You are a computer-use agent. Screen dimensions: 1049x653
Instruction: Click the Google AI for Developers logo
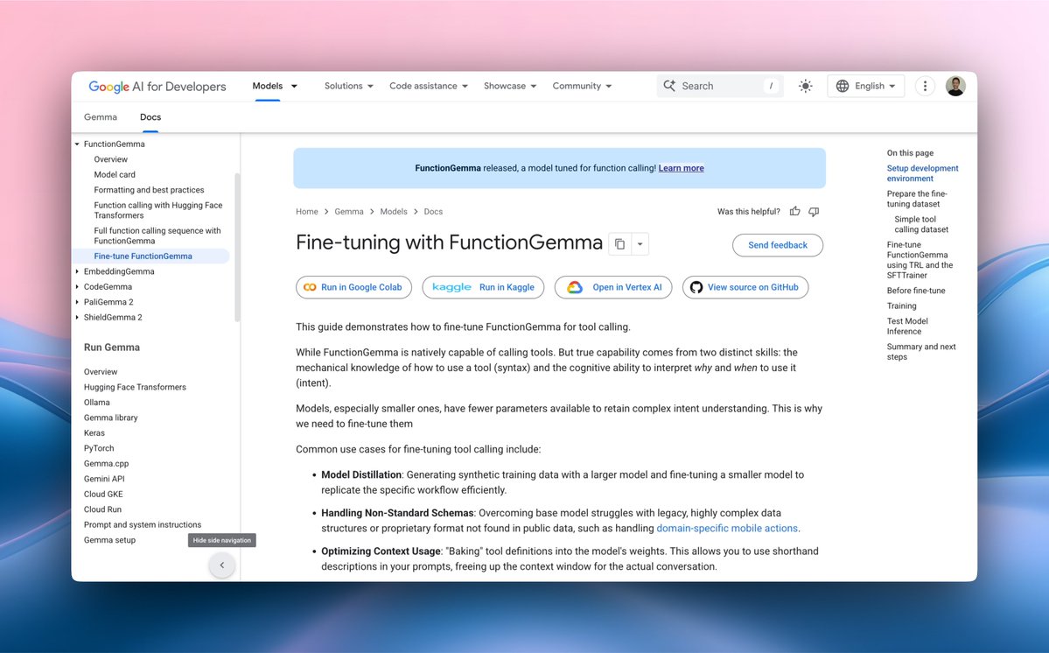(157, 87)
